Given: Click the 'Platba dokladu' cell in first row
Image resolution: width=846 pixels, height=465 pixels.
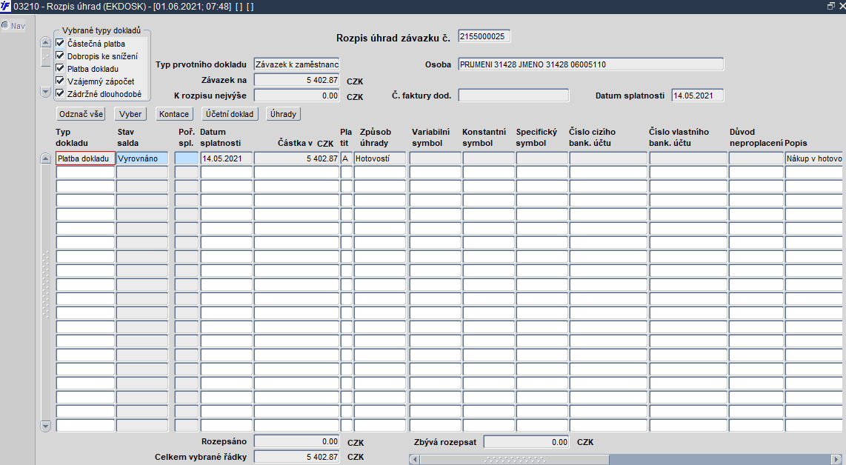Looking at the screenshot, I should coord(85,158).
